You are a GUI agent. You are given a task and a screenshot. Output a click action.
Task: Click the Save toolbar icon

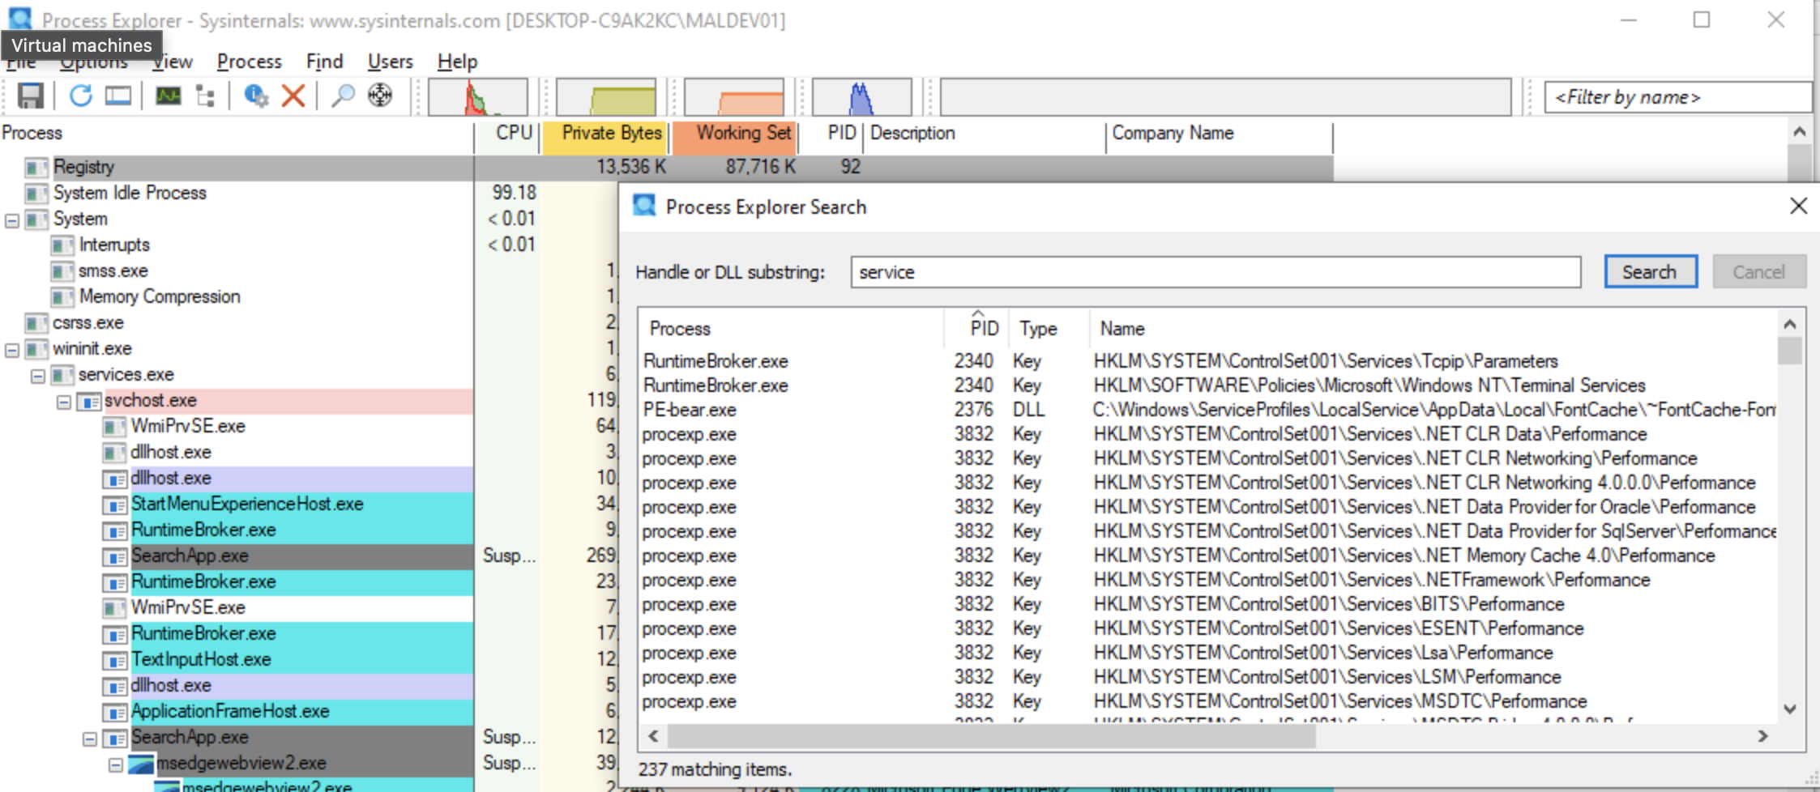coord(31,96)
